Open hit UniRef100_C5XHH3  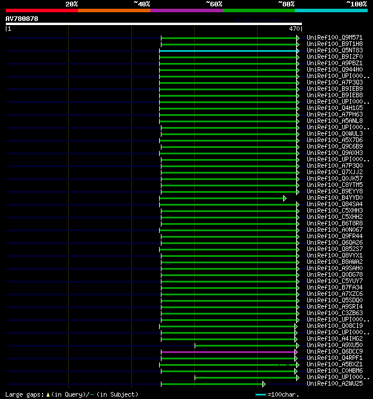(335, 211)
